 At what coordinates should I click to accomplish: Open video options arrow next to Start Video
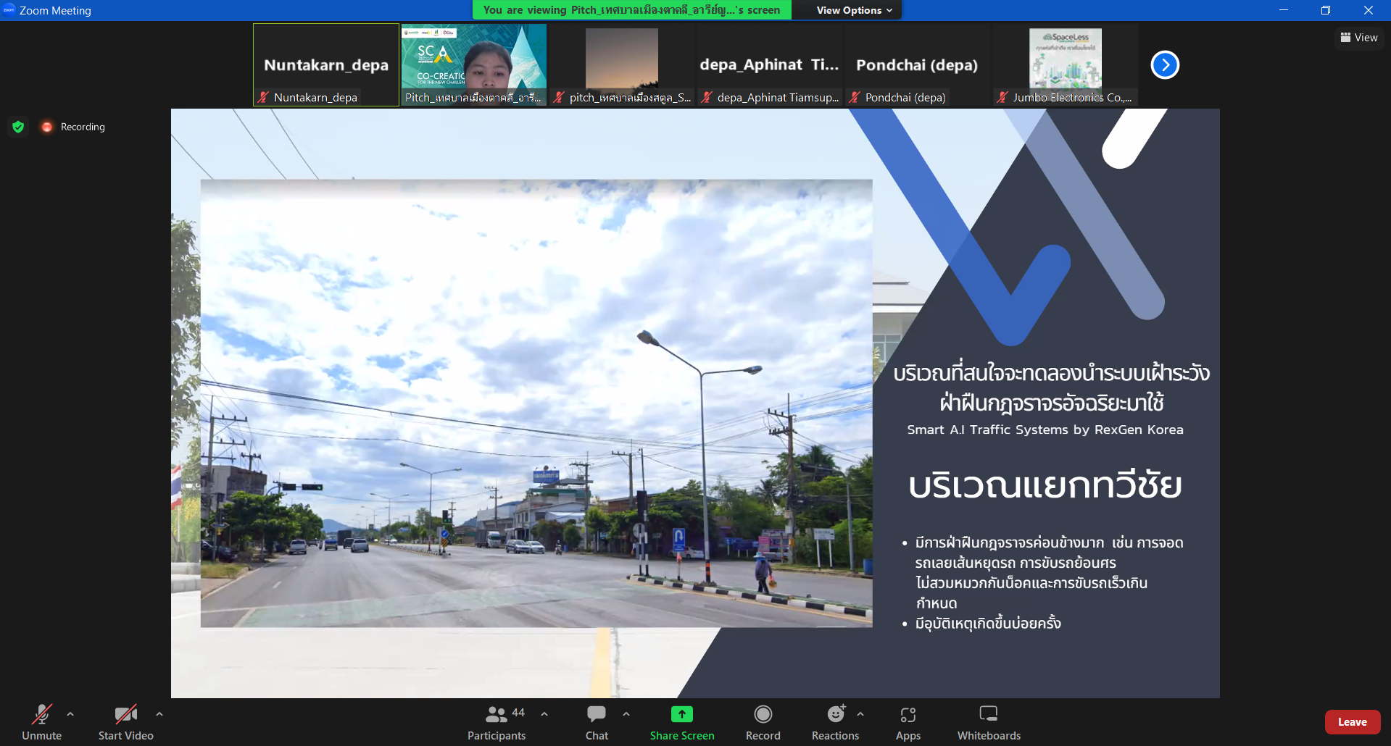point(159,714)
